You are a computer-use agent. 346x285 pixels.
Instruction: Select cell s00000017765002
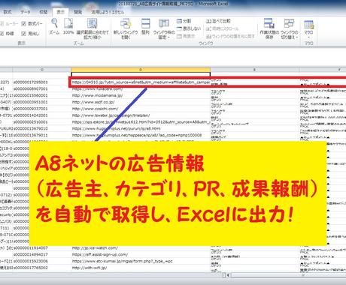tap(42, 268)
